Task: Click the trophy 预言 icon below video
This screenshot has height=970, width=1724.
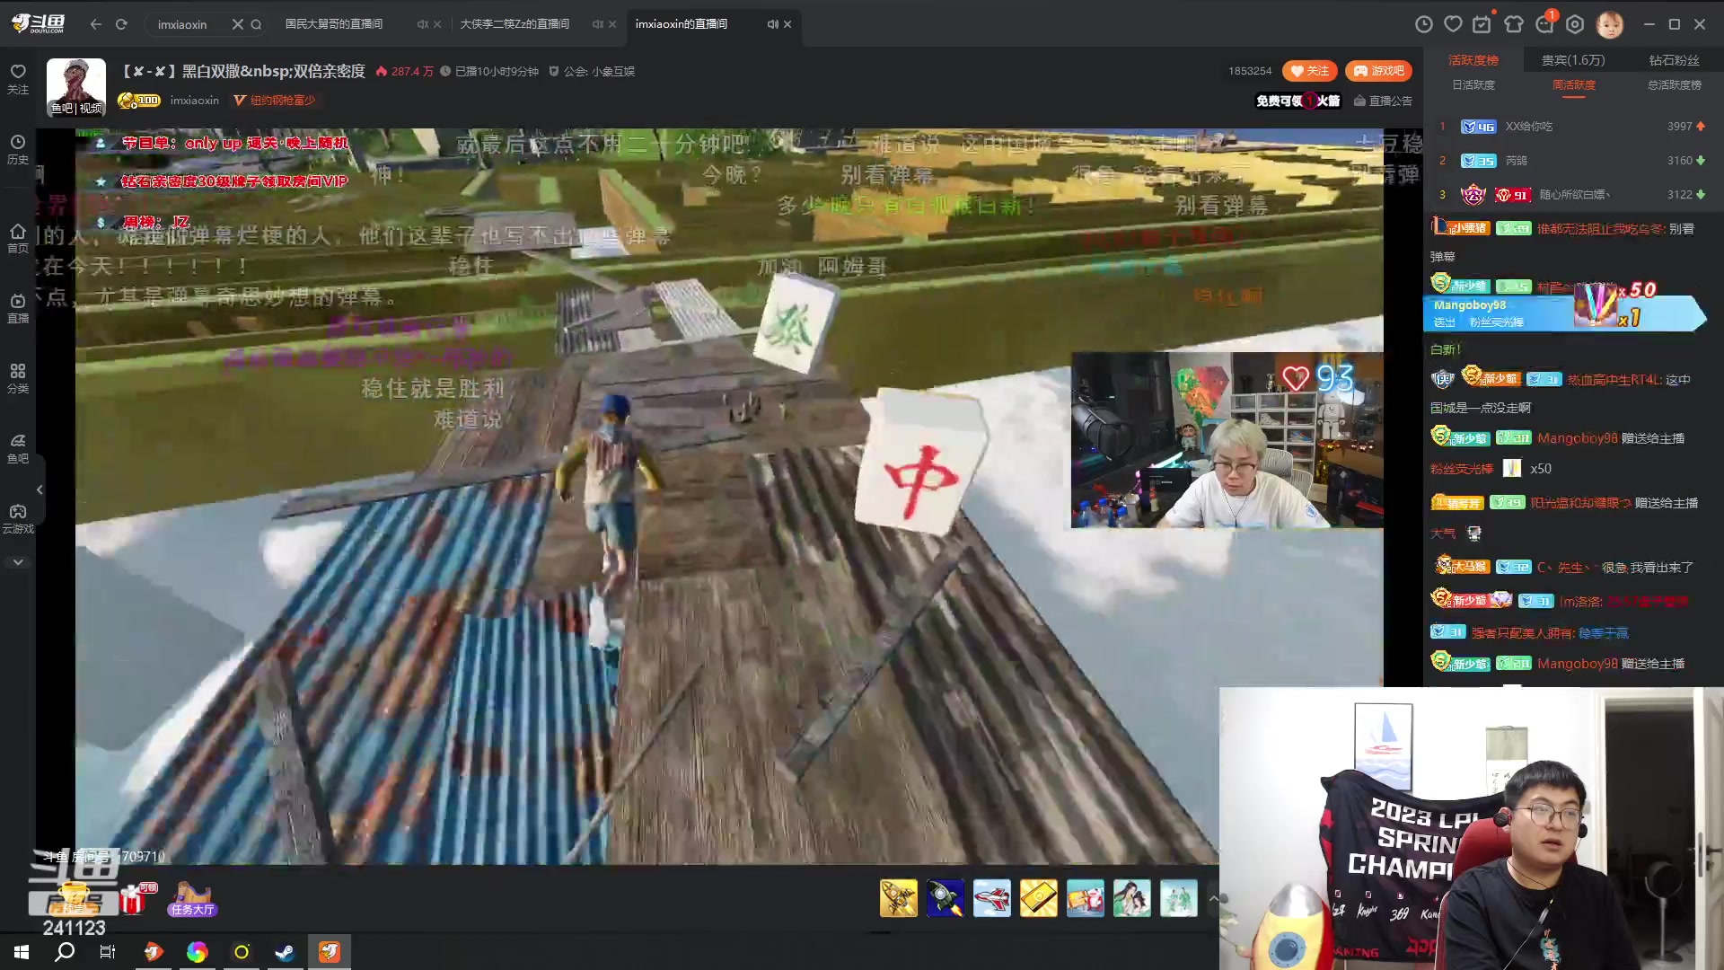Action: [x=74, y=897]
